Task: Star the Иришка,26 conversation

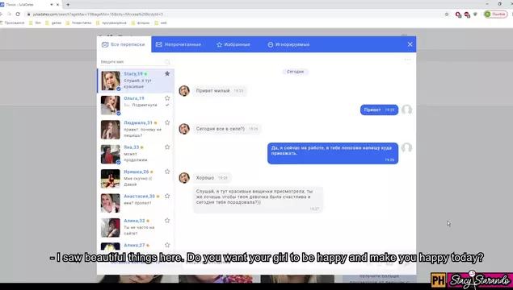Action: coord(167,172)
